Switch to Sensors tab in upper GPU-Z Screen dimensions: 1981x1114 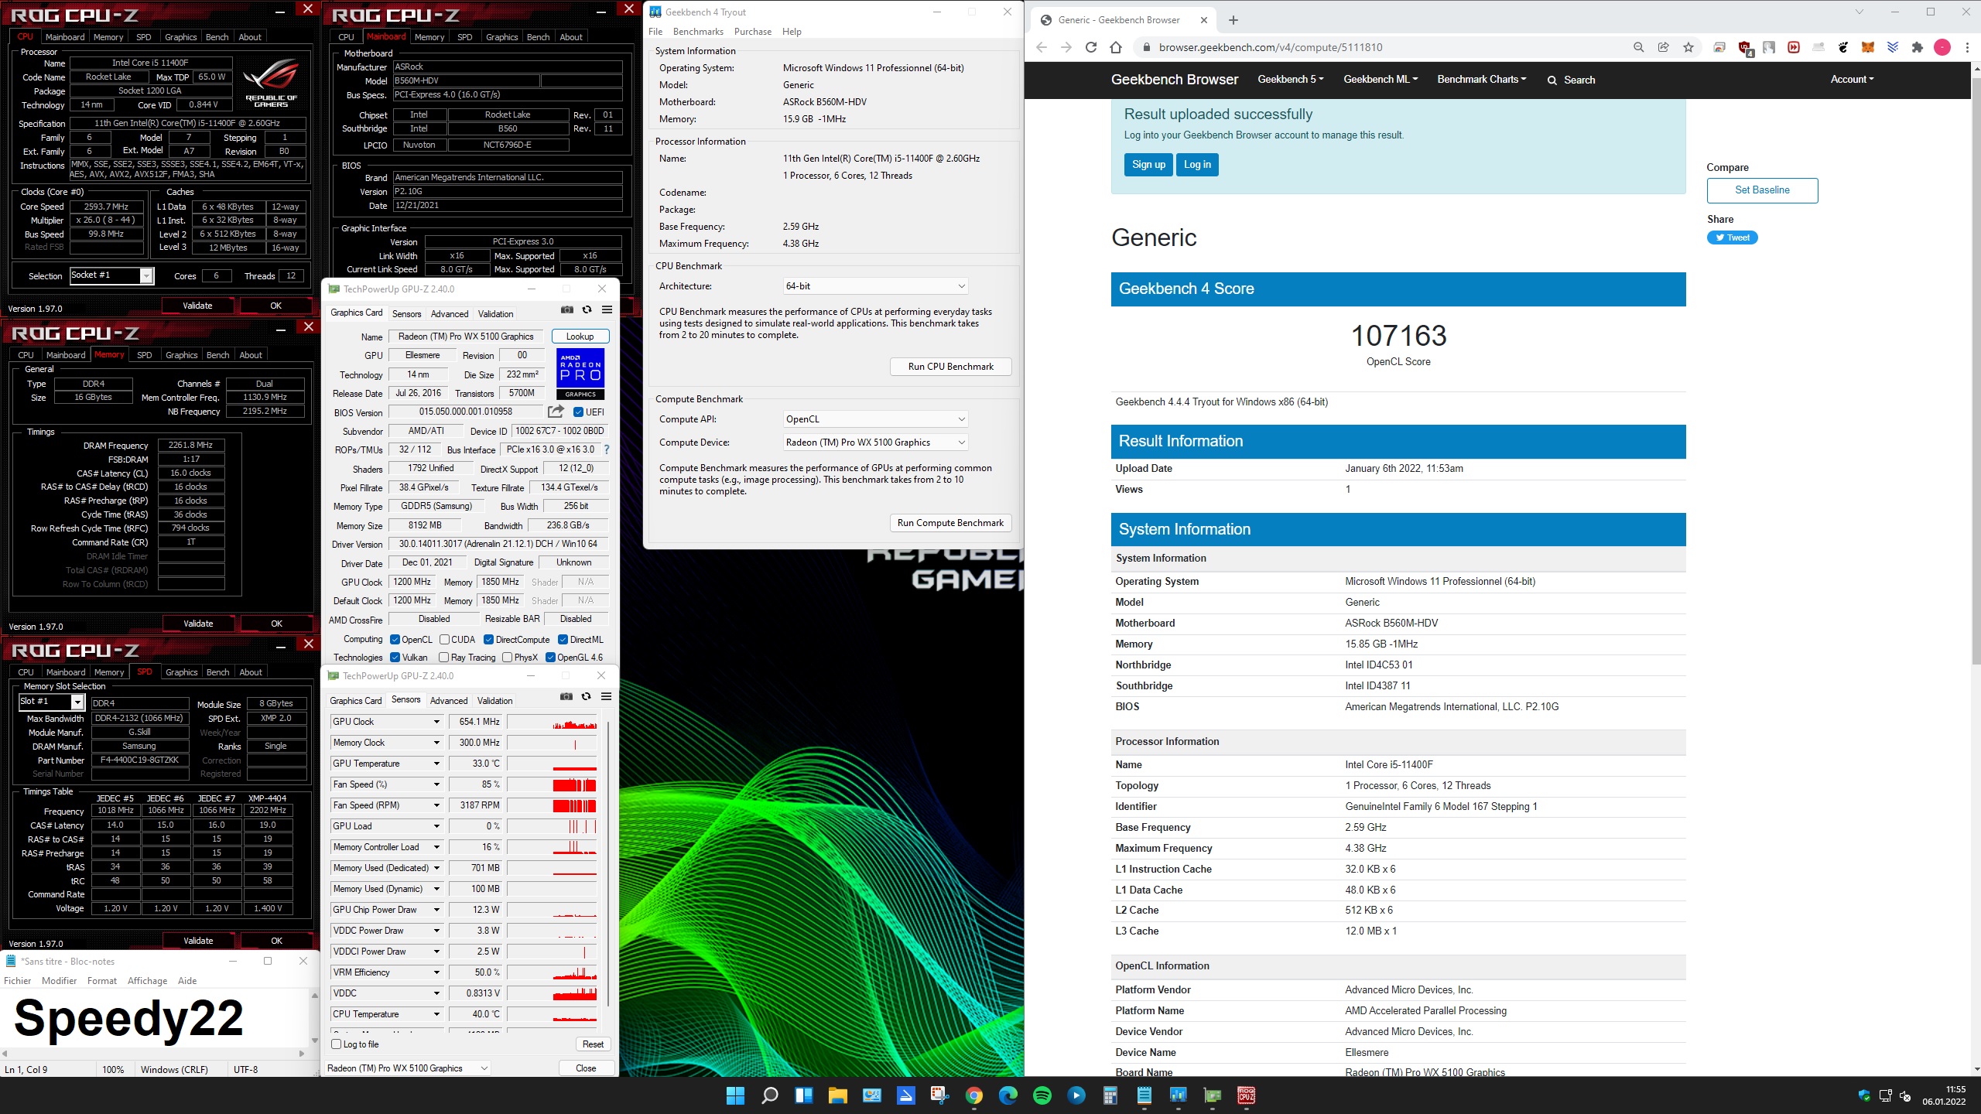point(406,314)
